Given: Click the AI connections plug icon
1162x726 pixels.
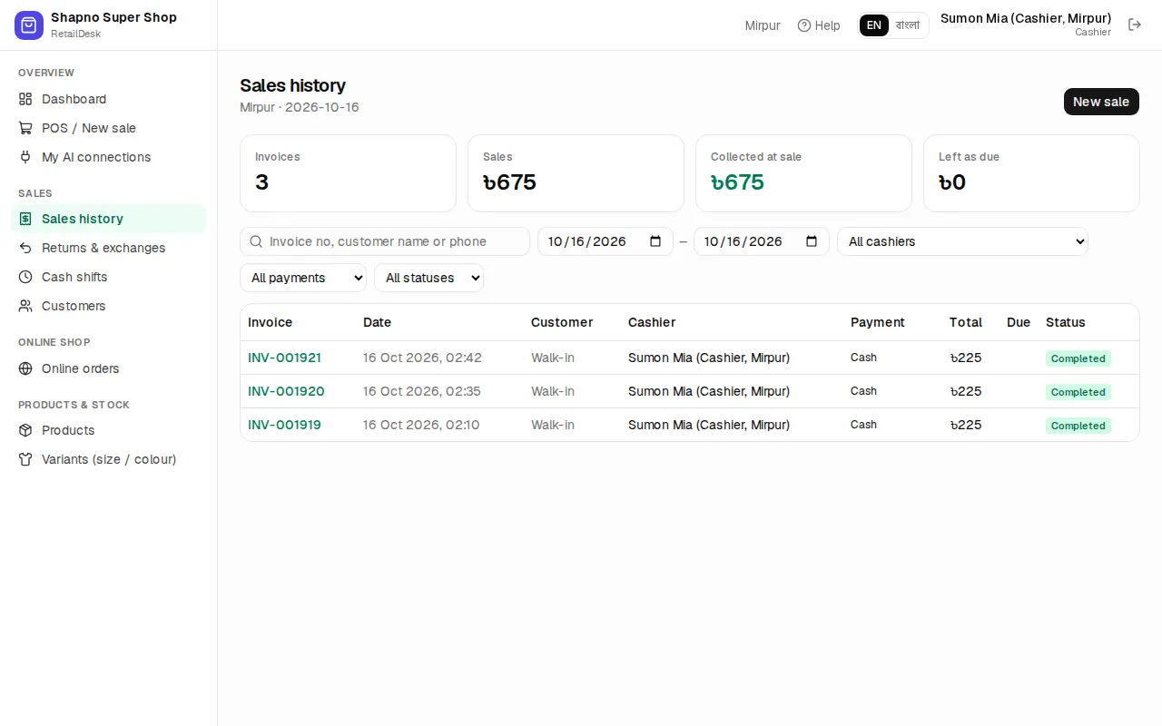Looking at the screenshot, I should point(25,157).
